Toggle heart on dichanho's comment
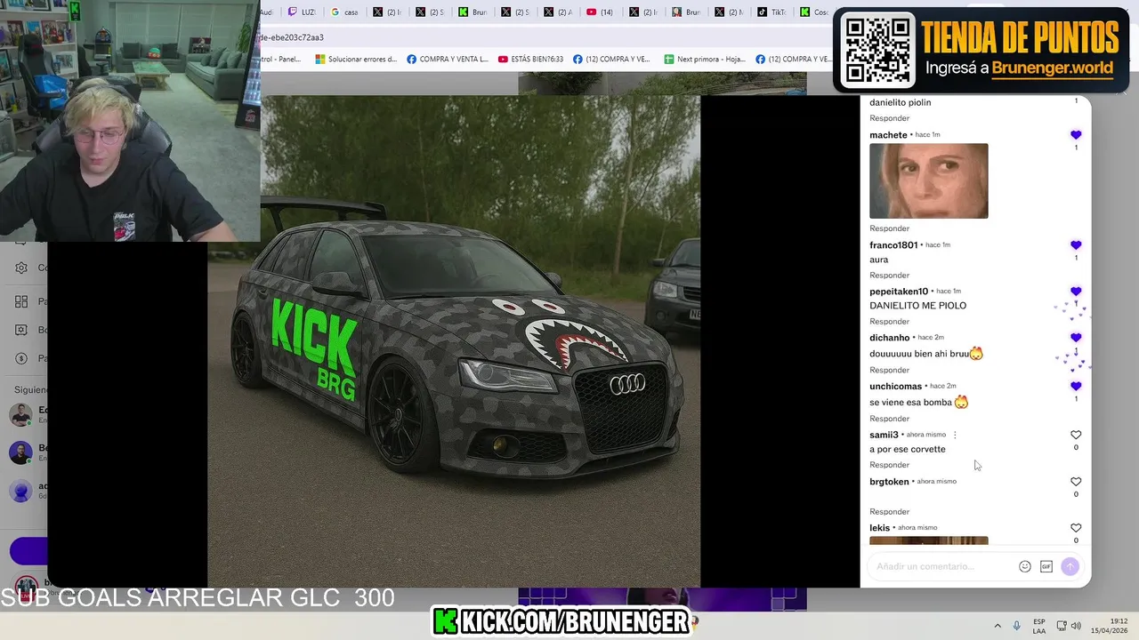The width and height of the screenshot is (1139, 640). (1076, 338)
